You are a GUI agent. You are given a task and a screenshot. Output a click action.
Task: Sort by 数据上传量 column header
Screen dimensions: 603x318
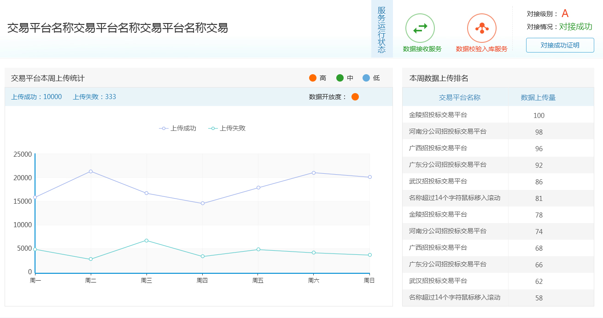pyautogui.click(x=538, y=97)
